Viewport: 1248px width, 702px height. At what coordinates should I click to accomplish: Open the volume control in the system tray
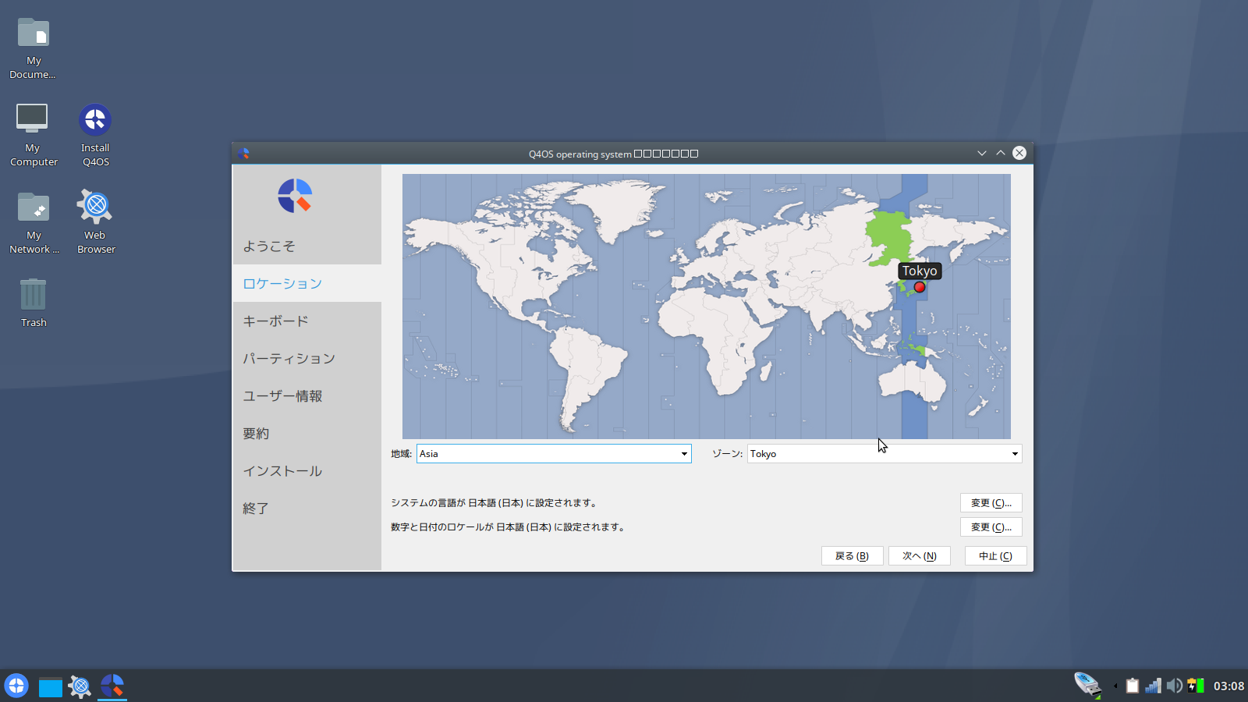click(1174, 686)
